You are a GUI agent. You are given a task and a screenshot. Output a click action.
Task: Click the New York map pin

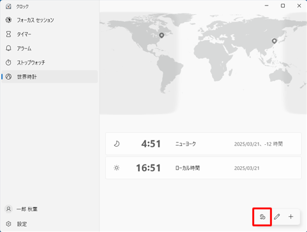click(x=161, y=36)
